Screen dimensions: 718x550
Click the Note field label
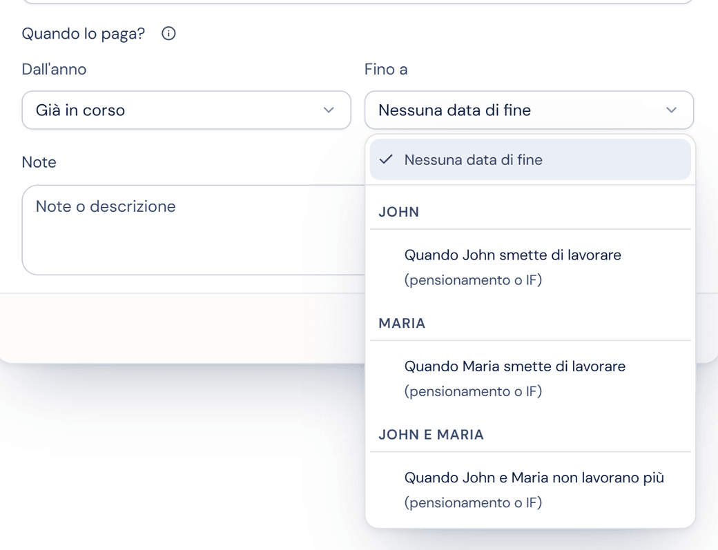coord(39,162)
